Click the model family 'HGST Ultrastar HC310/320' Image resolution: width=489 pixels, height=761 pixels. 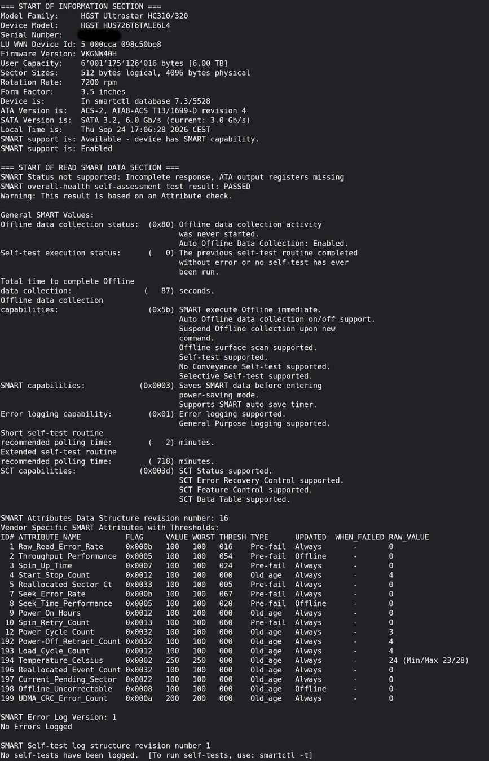(134, 16)
